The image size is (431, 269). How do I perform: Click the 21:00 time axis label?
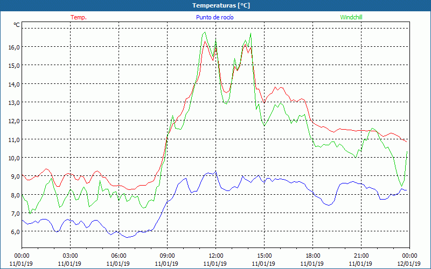(361, 256)
